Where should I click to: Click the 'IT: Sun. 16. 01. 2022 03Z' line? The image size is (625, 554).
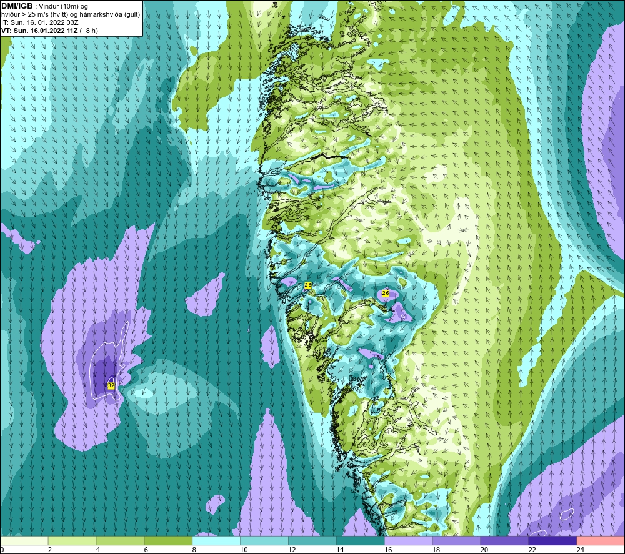coord(40,22)
